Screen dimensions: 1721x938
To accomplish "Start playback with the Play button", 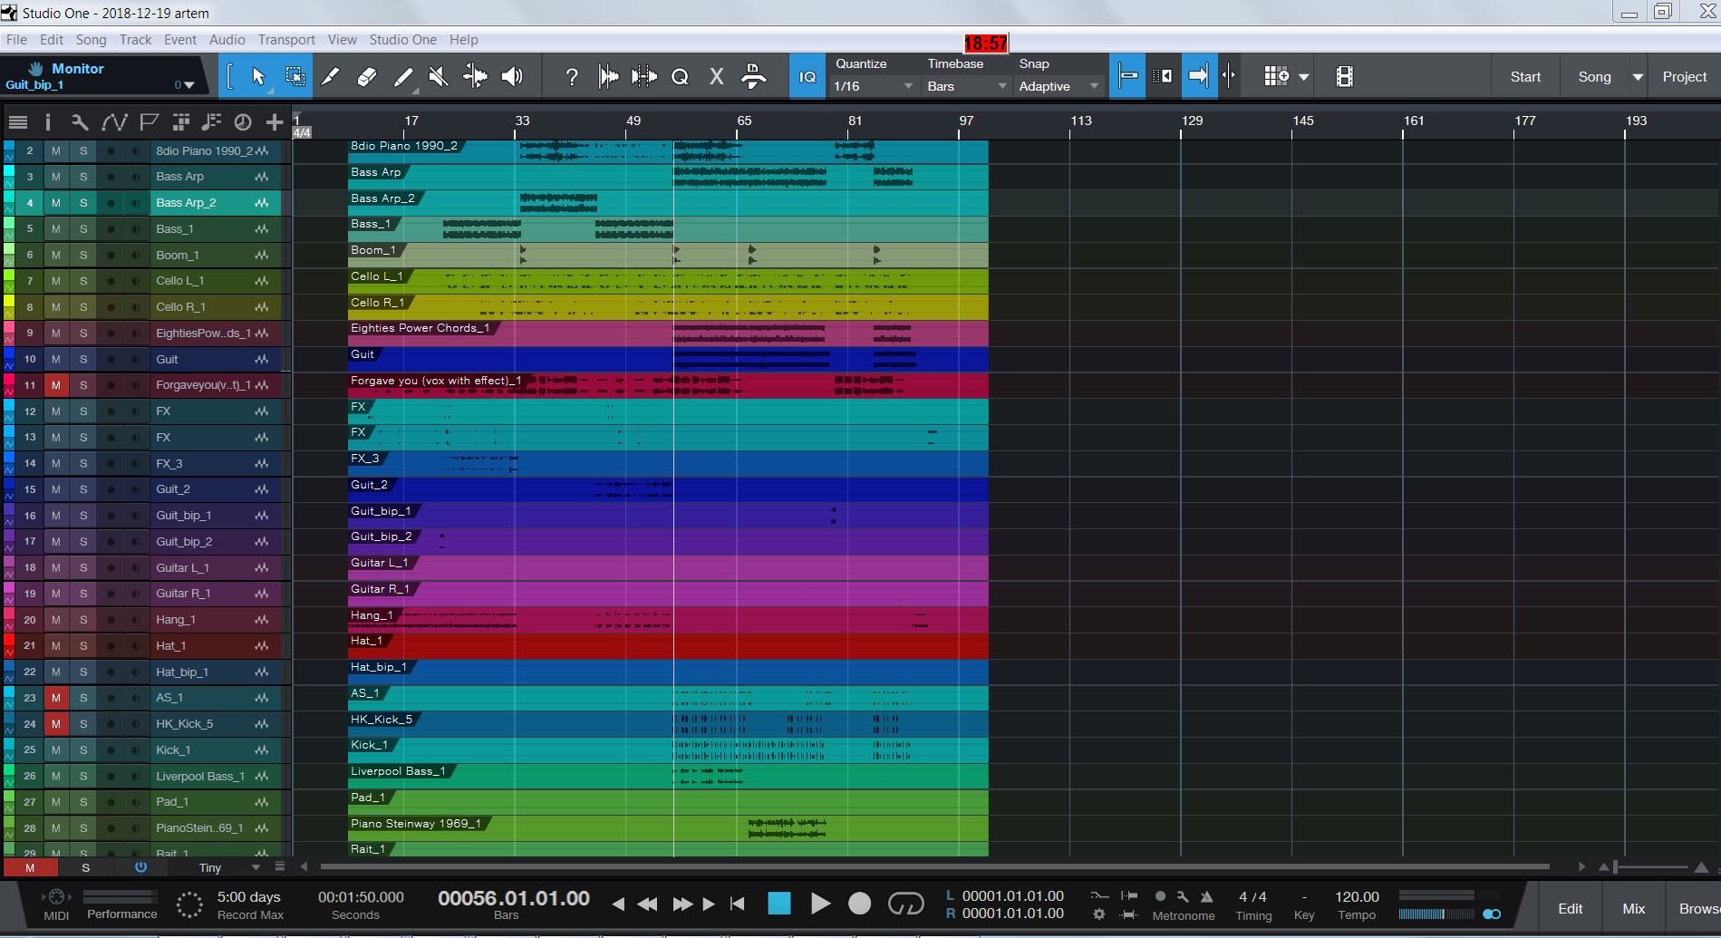I will point(820,904).
